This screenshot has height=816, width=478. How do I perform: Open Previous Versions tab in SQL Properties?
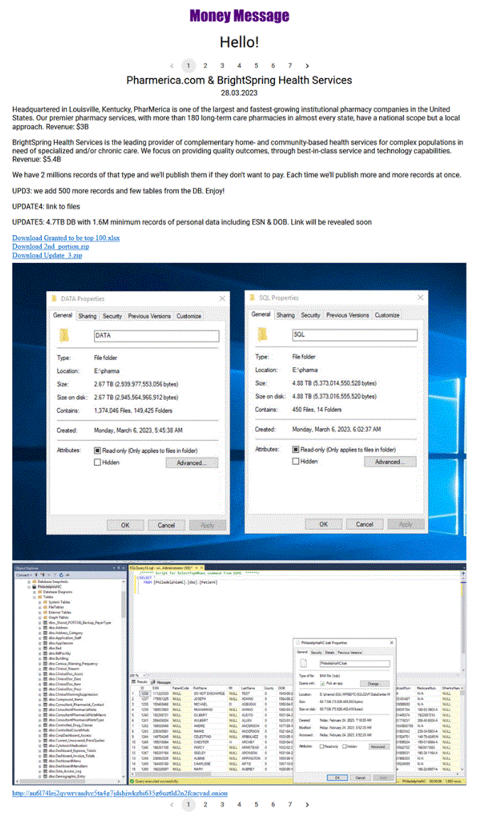point(347,315)
